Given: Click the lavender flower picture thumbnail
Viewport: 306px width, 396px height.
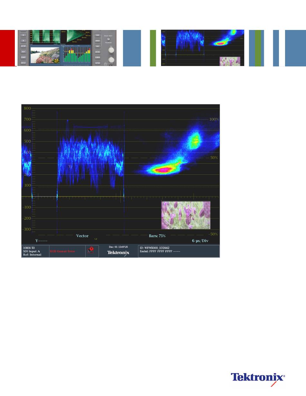Looking at the screenshot, I should (x=186, y=215).
